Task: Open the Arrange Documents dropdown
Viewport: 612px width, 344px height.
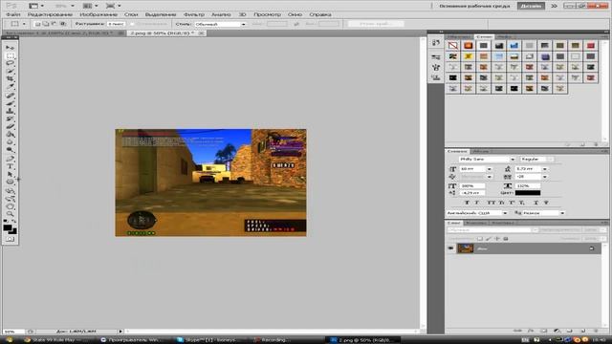Action: point(90,6)
